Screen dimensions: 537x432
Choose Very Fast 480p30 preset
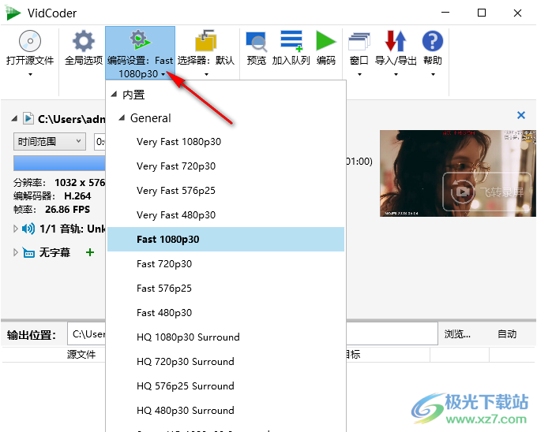[x=226, y=215]
